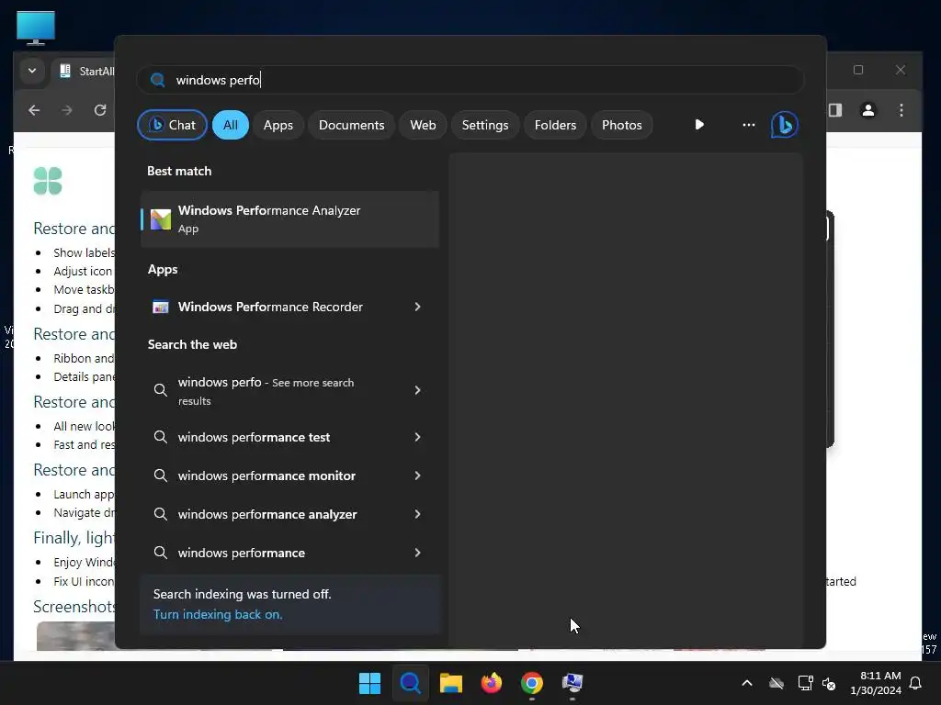Show more filters with the play arrow
Screen dimensions: 941x705
[699, 125]
